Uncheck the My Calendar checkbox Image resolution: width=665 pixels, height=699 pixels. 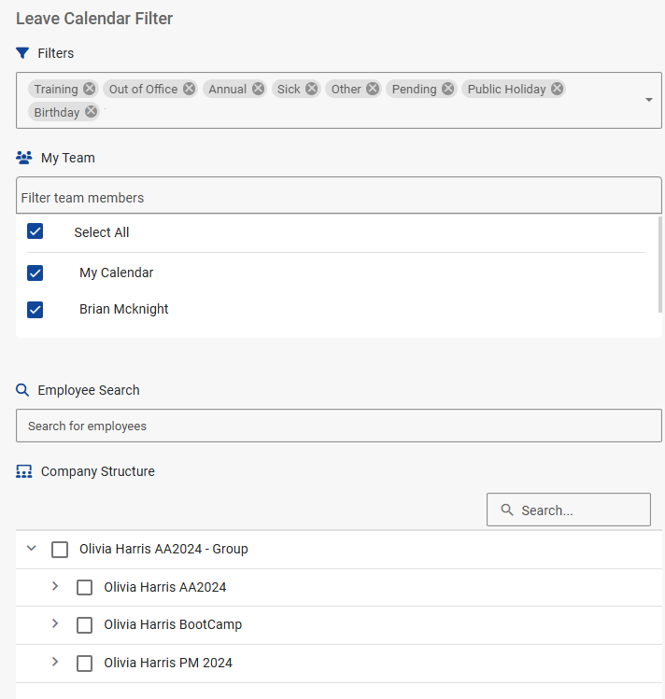click(x=35, y=273)
